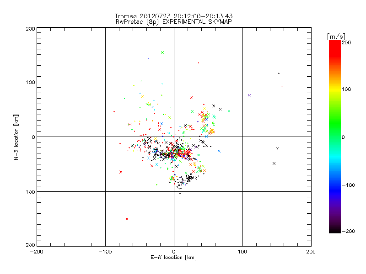Click the colorbar's '200' top label

point(346,42)
